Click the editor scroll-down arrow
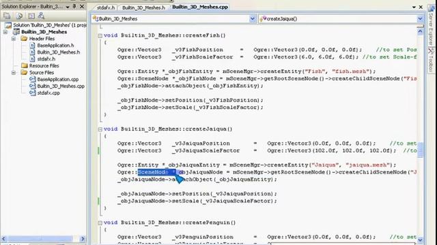437x245 pixels. click(420, 240)
